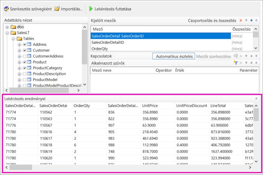Viewport: 263px width, 175px height.
Task: Click the CustomerAddress table icon
Action: pos(29,56)
